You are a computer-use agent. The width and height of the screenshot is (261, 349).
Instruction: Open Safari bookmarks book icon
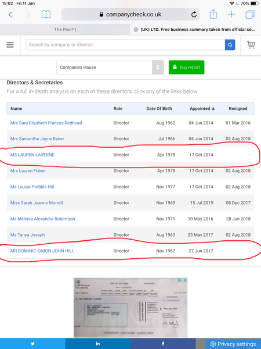(x=46, y=15)
